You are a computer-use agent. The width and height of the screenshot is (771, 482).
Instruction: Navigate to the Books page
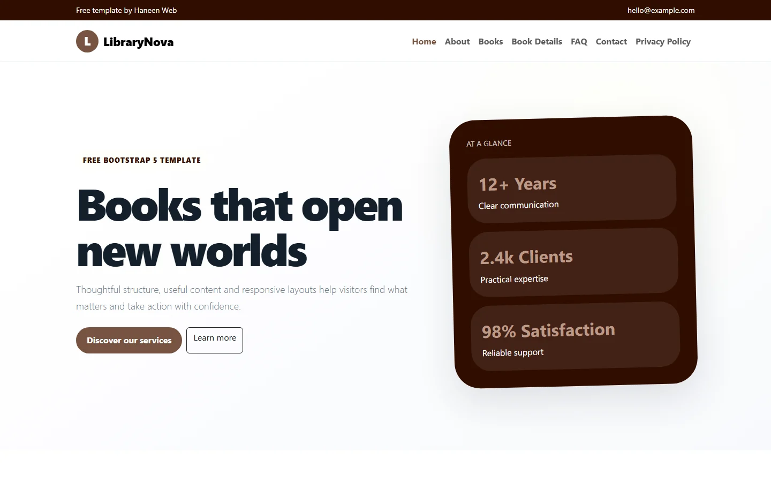(x=490, y=41)
